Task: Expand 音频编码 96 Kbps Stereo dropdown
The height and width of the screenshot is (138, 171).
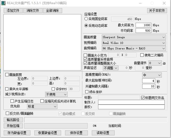Action: pos(134,48)
